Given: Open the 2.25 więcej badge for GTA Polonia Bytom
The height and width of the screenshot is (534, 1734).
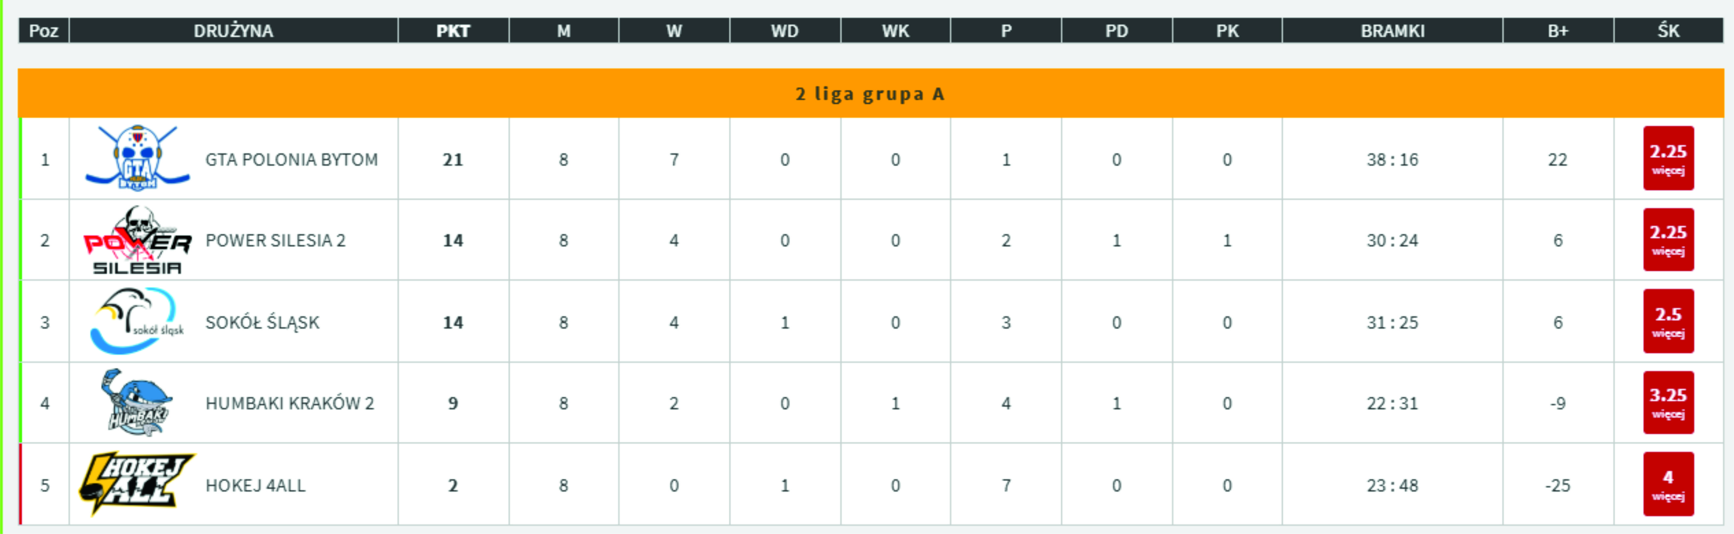Looking at the screenshot, I should click(x=1668, y=159).
